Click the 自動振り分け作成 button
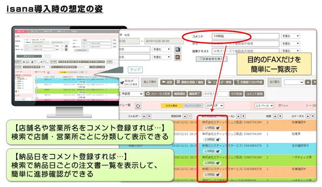 [x=249, y=82]
